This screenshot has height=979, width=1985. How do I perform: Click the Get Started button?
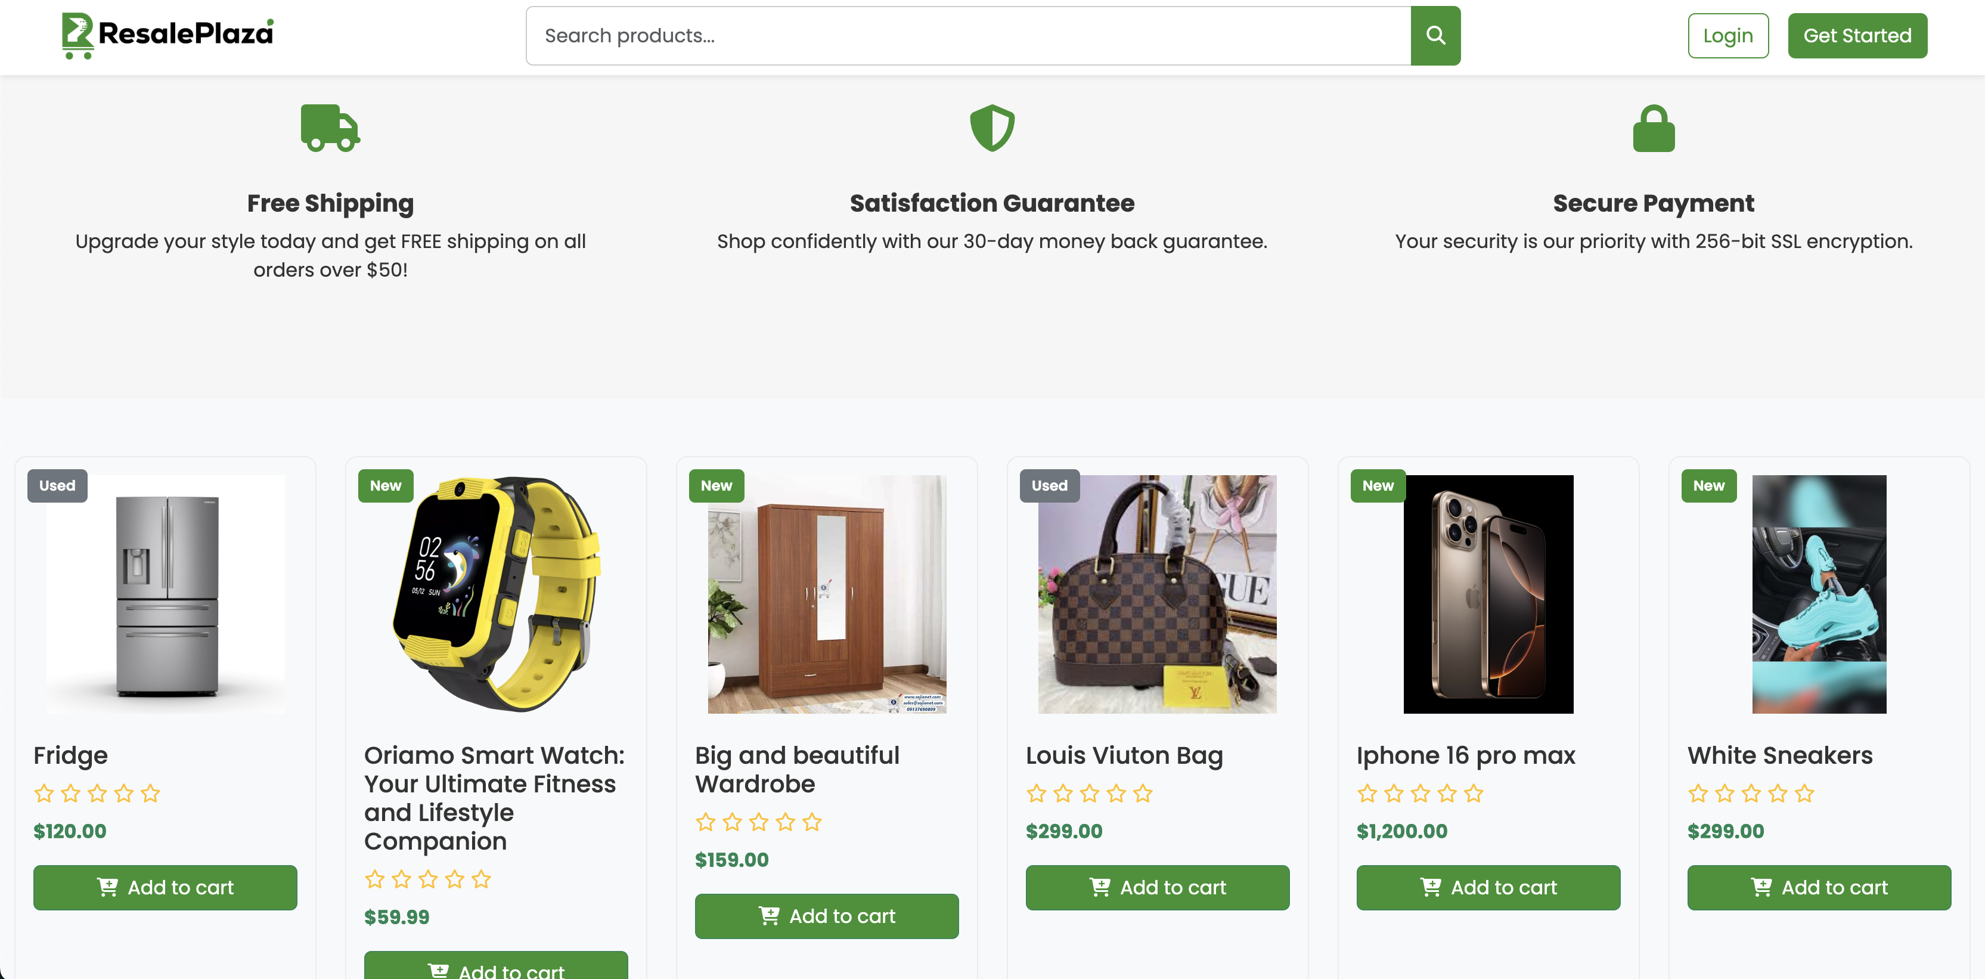pyautogui.click(x=1856, y=35)
